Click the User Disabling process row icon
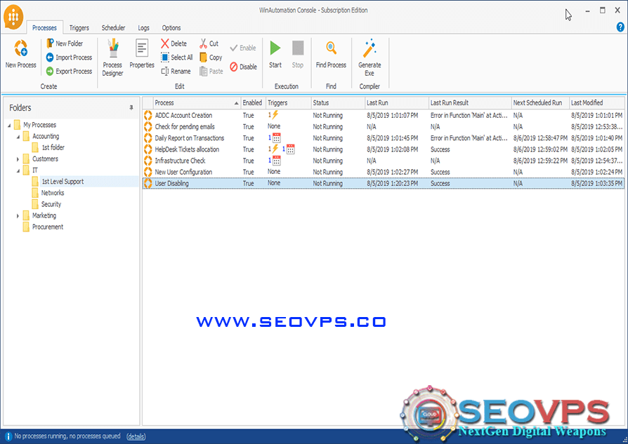The width and height of the screenshot is (628, 444). point(148,183)
